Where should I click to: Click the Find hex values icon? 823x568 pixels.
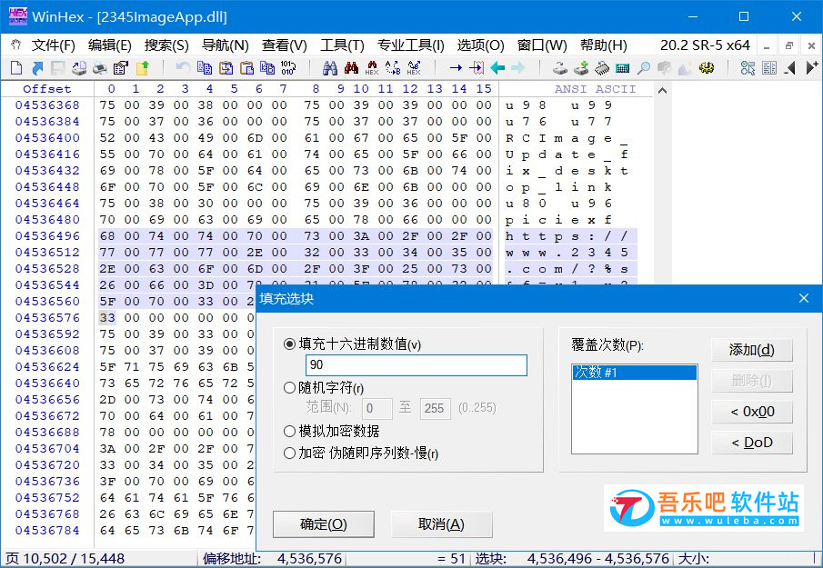372,67
